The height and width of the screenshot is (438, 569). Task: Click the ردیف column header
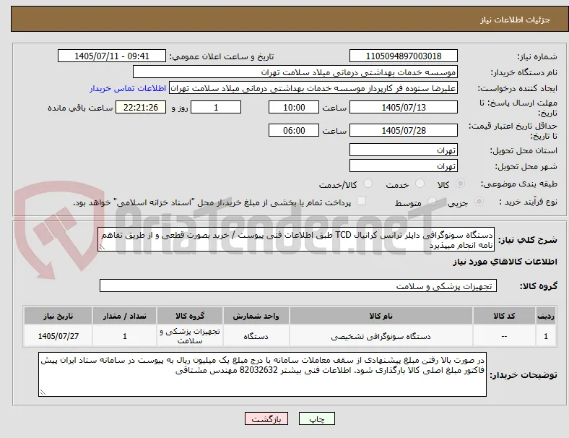[x=546, y=316]
